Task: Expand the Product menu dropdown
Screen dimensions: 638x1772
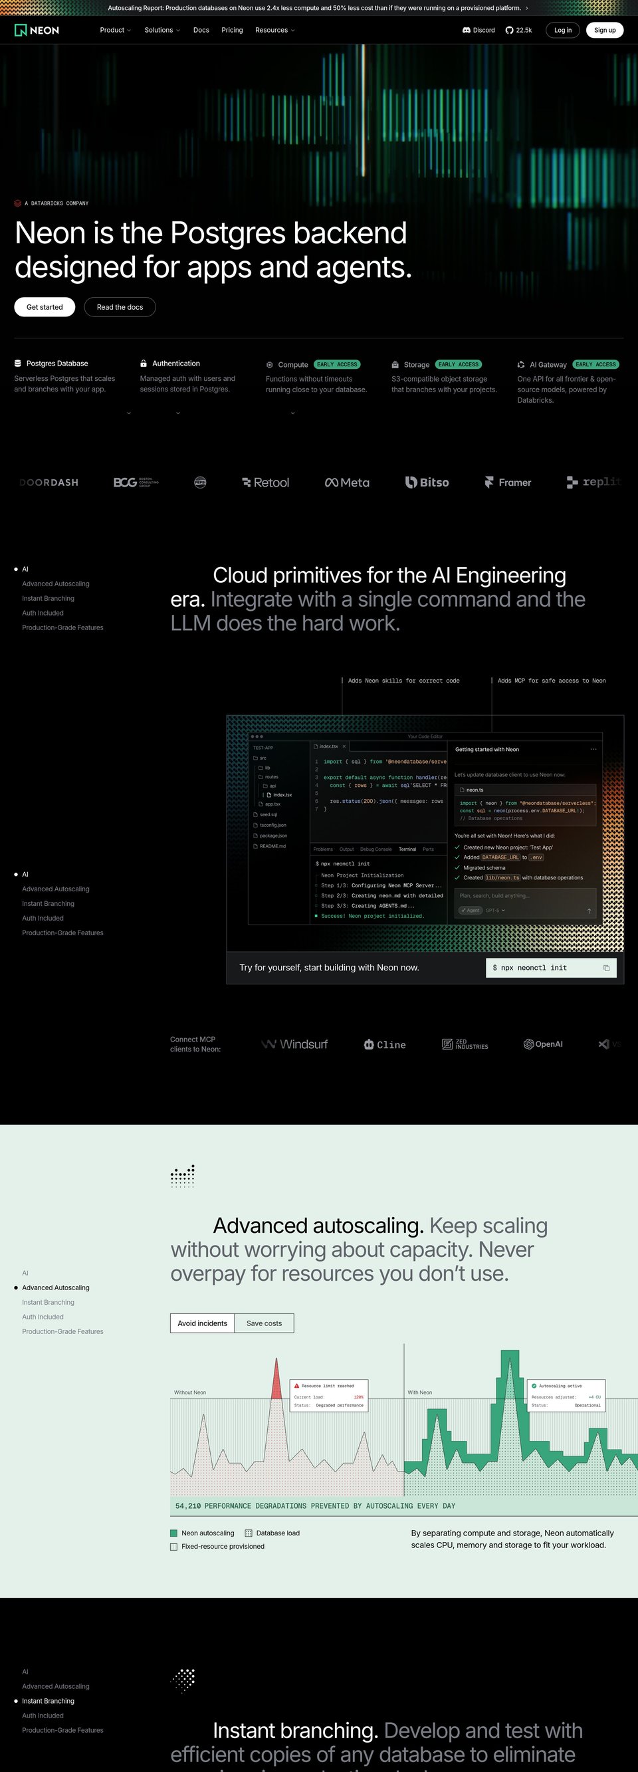Action: pyautogui.click(x=115, y=31)
